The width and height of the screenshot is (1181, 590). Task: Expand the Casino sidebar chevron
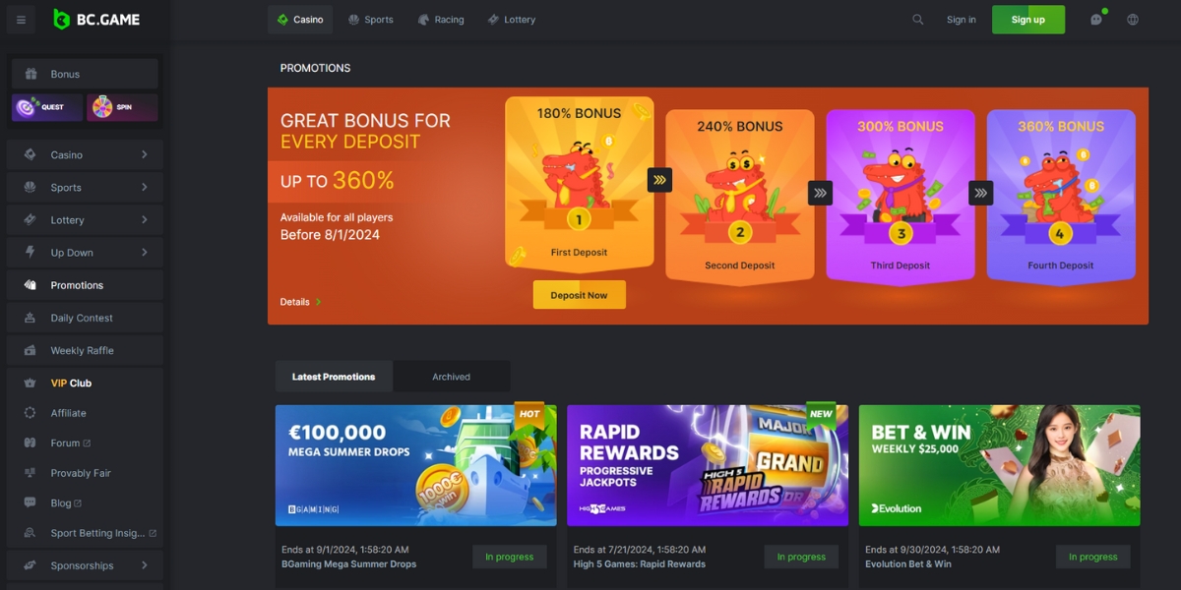point(145,154)
